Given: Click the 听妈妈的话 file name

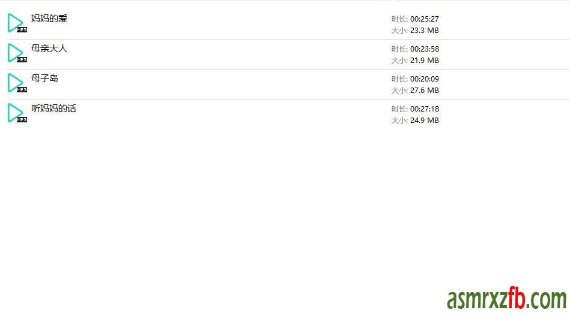Looking at the screenshot, I should [x=53, y=109].
